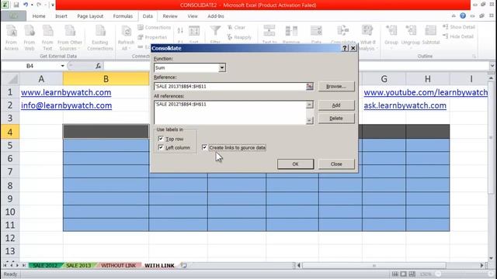The image size is (497, 279).
Task: Click the Consolidate dialog help button
Action: tap(345, 48)
